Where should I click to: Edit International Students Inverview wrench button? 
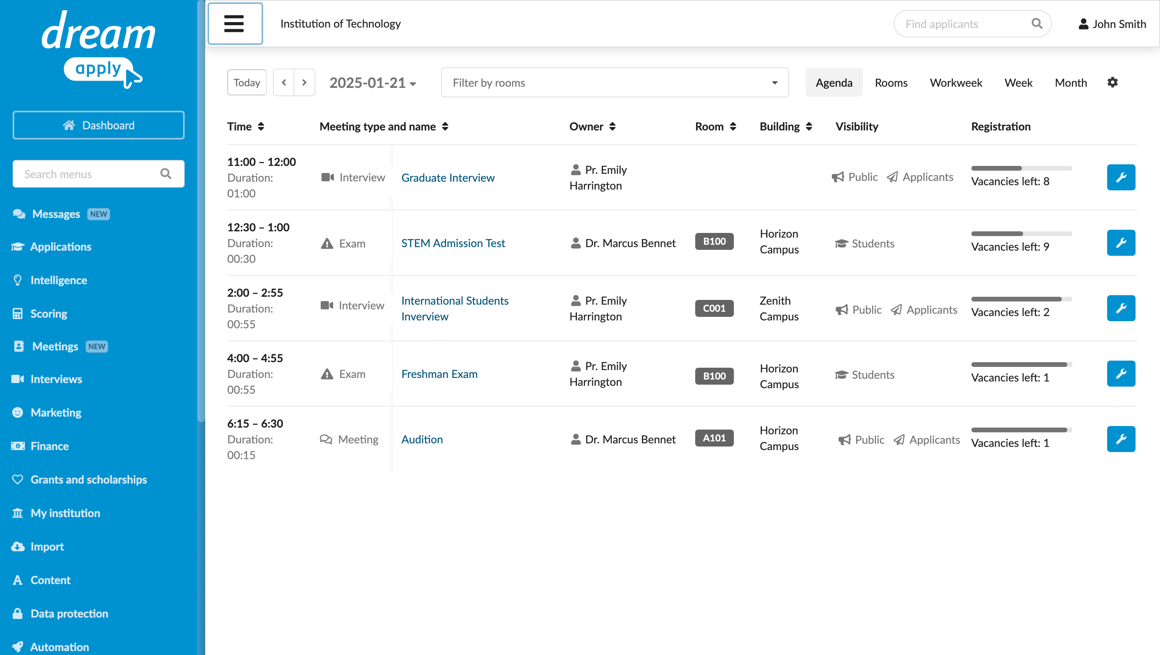[1121, 308]
